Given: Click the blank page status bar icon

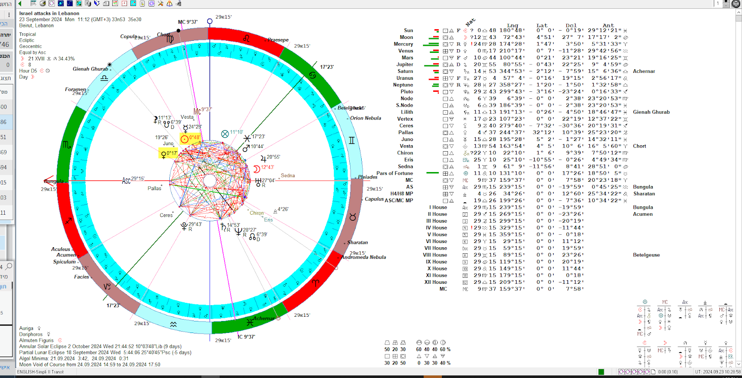Looking at the screenshot, I should [653, 372].
